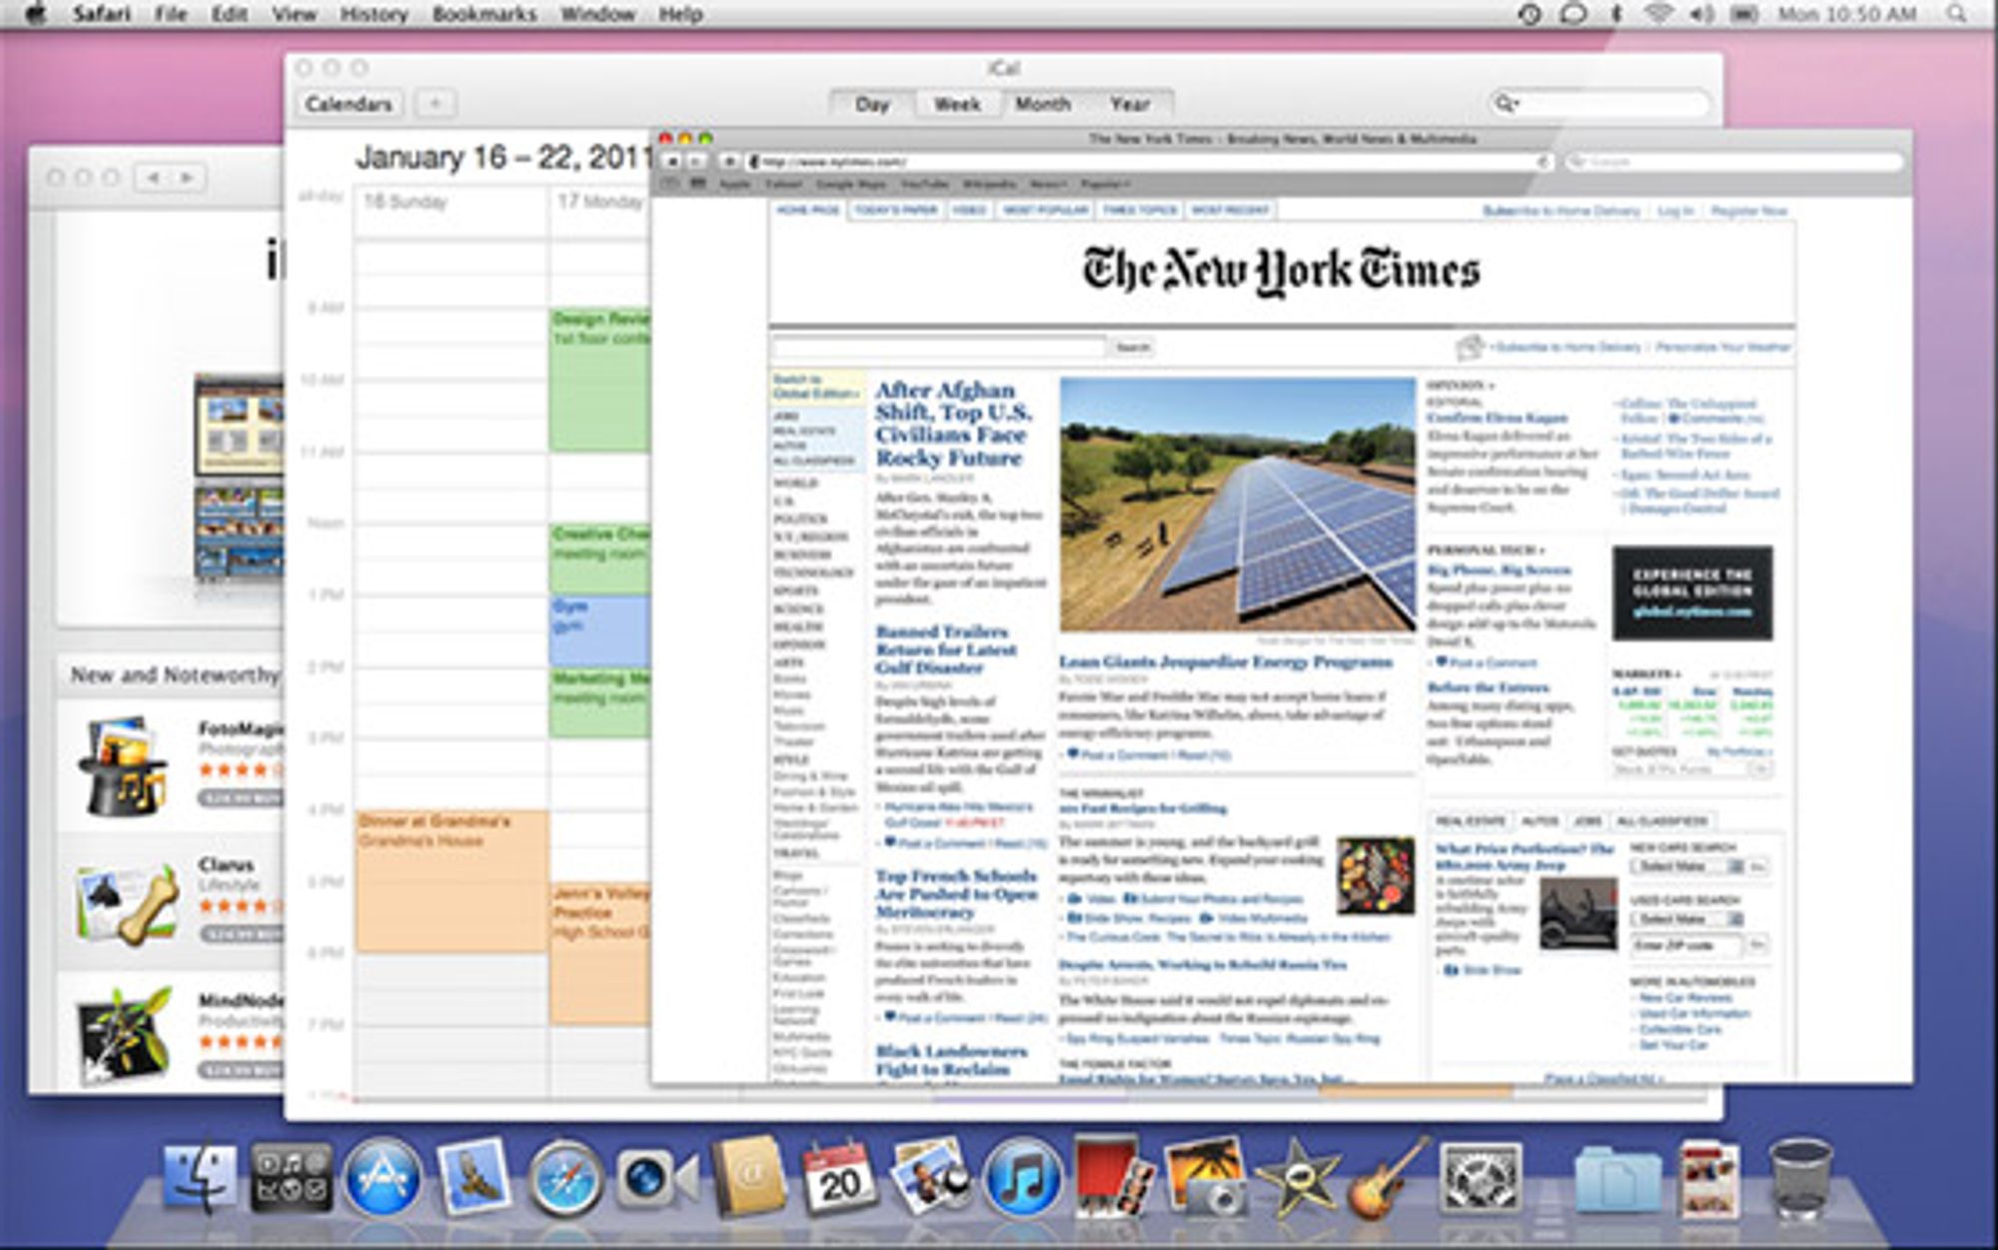Select the blue Gym event in iCal

600,631
